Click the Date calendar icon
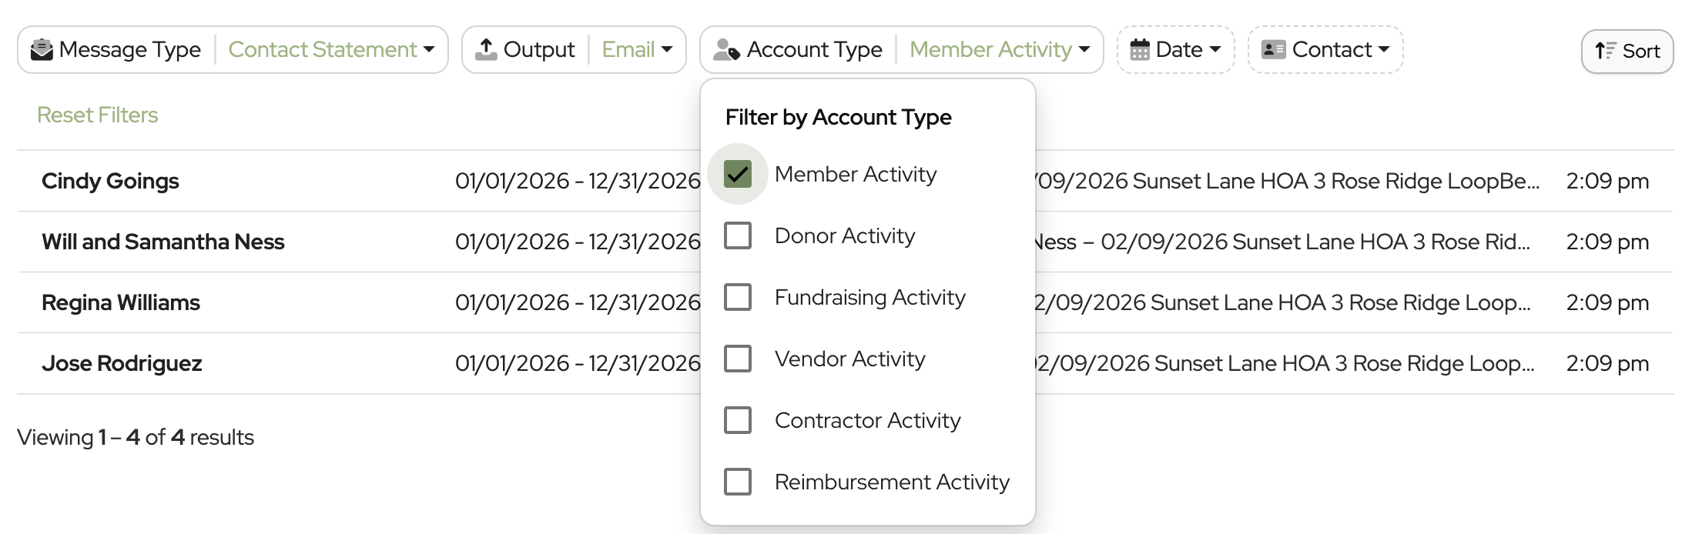1702x534 pixels. 1140,50
